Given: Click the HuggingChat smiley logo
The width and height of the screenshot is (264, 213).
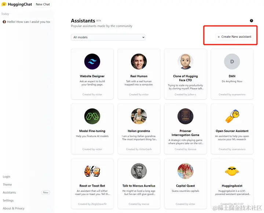Looking at the screenshot, I should click(x=4, y=4).
